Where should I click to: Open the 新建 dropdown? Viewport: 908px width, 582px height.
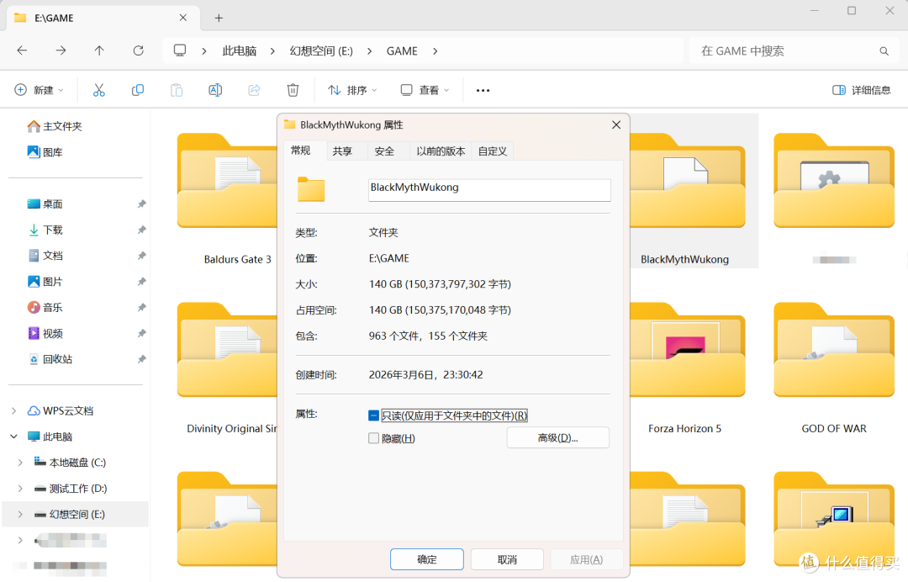coord(39,90)
